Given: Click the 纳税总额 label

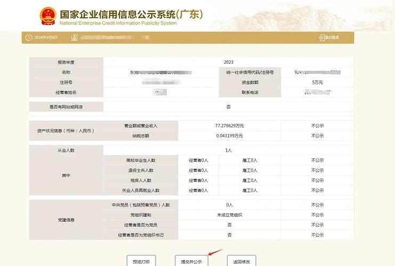Looking at the screenshot, I should coord(141,136).
